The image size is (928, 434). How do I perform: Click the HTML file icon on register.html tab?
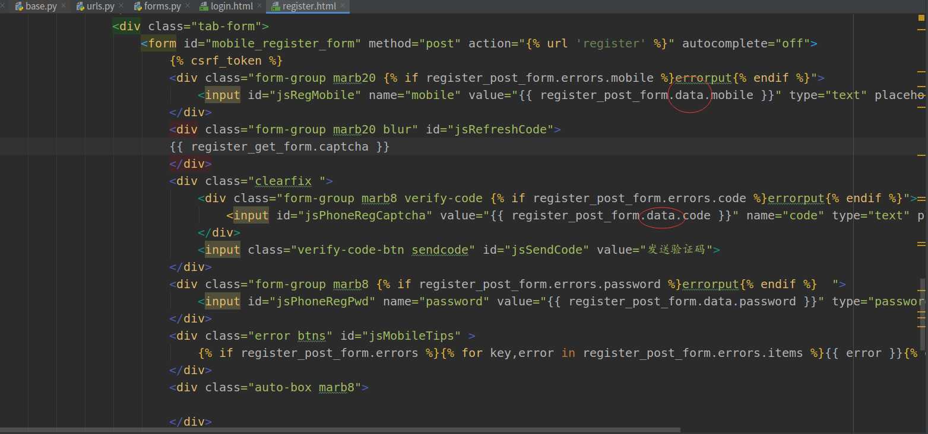point(276,7)
